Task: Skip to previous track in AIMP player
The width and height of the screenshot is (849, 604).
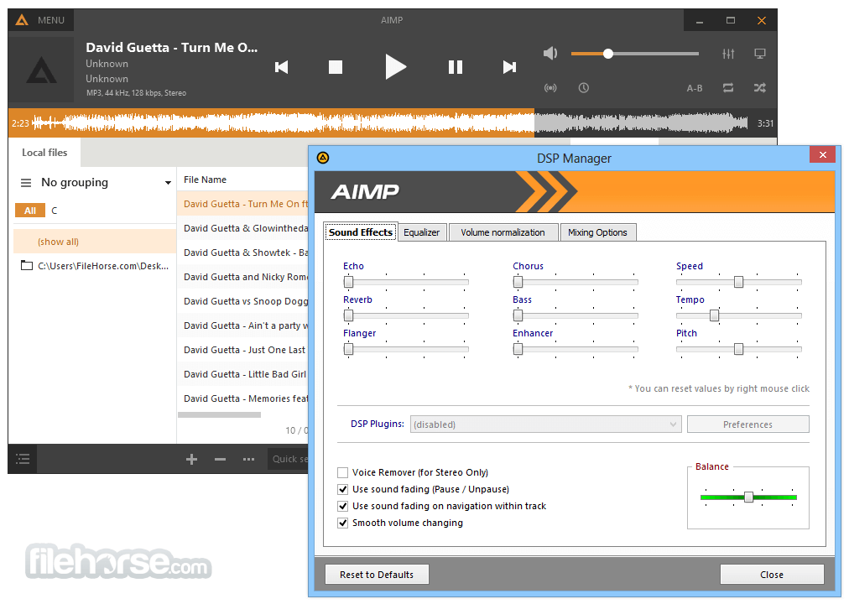Action: click(x=282, y=67)
